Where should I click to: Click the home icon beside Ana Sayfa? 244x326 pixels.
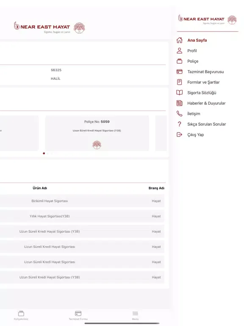coord(180,40)
